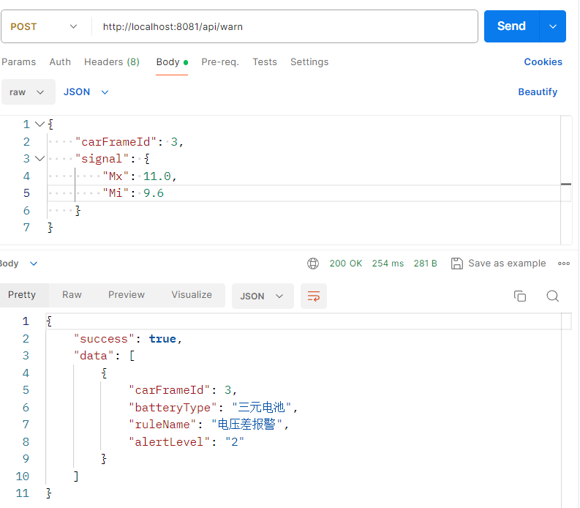Toggle the line wrap icon

point(314,296)
